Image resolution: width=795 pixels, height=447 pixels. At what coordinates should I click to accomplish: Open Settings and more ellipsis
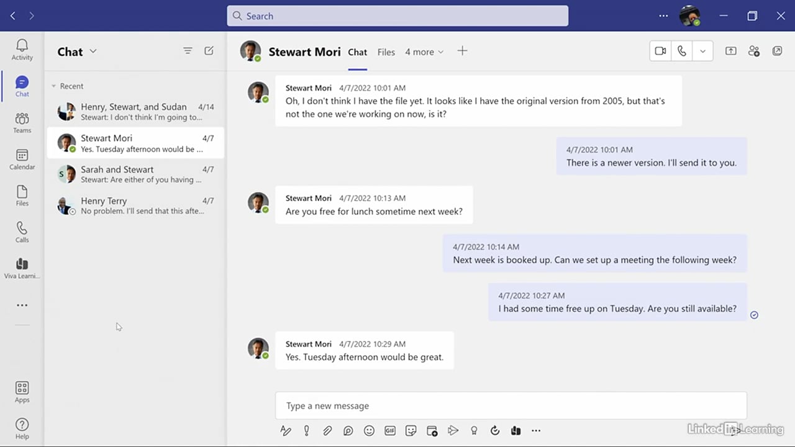(663, 16)
